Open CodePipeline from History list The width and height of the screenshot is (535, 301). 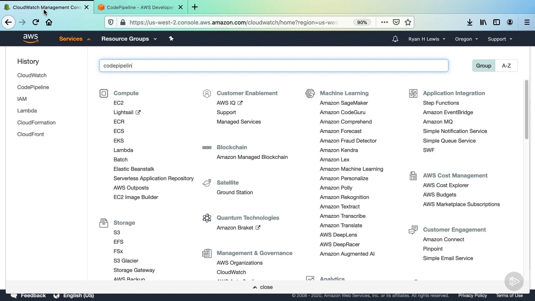pyautogui.click(x=33, y=87)
